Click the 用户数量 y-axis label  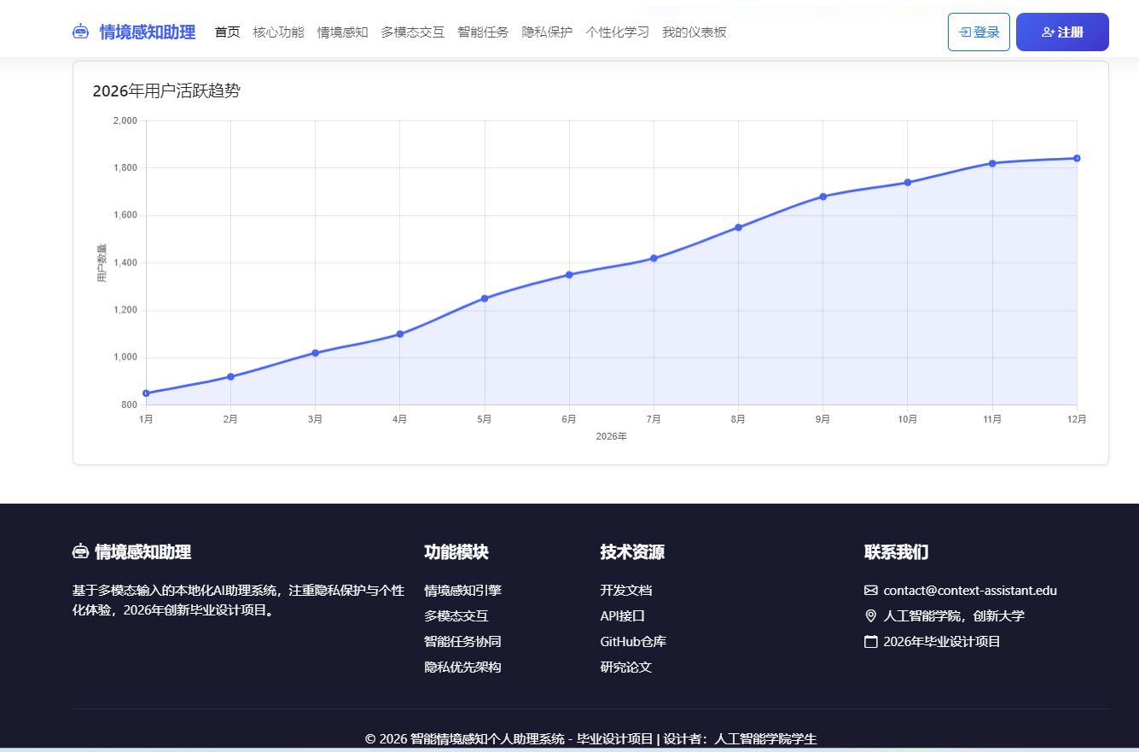pyautogui.click(x=102, y=263)
